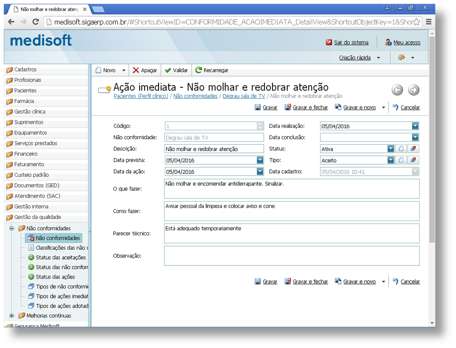Open Degrau sala de TV breadcrumb link
This screenshot has width=456, height=348.
[244, 96]
